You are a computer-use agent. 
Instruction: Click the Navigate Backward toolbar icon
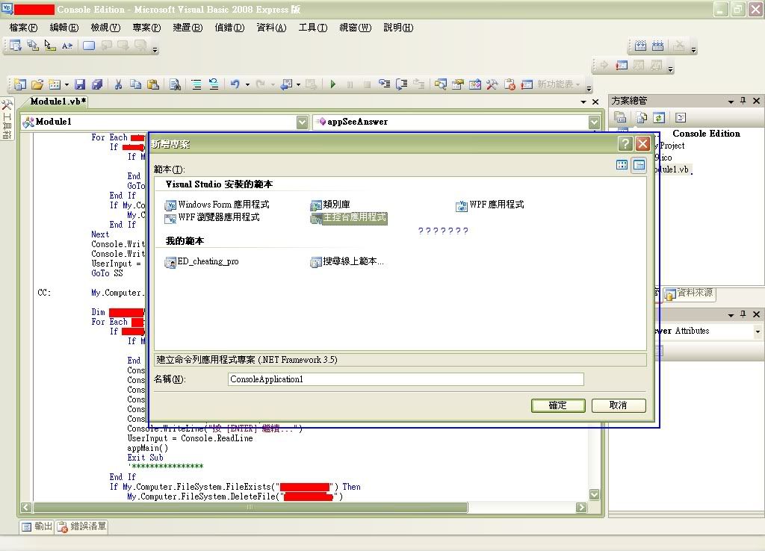click(286, 84)
